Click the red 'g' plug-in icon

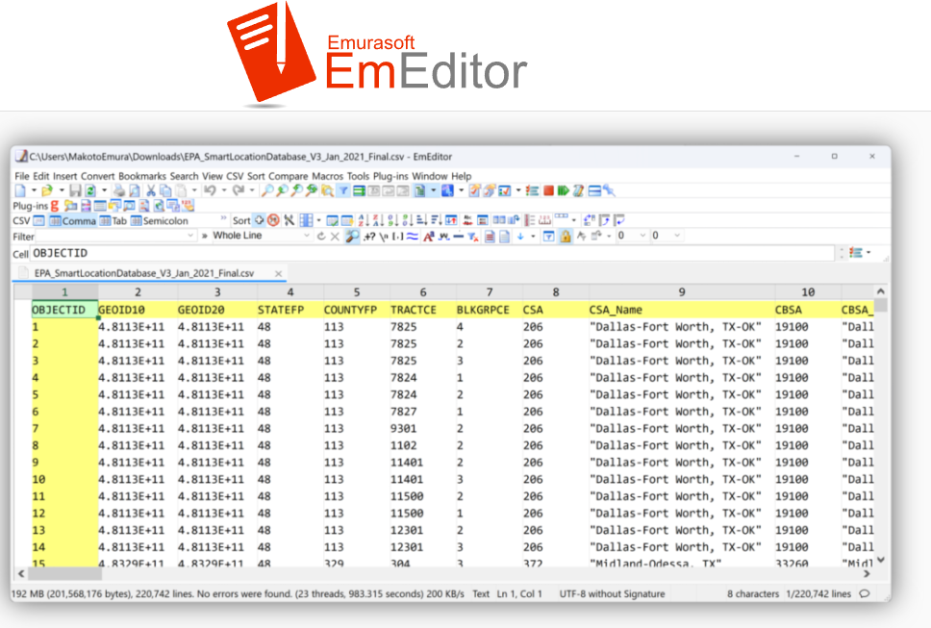click(55, 206)
